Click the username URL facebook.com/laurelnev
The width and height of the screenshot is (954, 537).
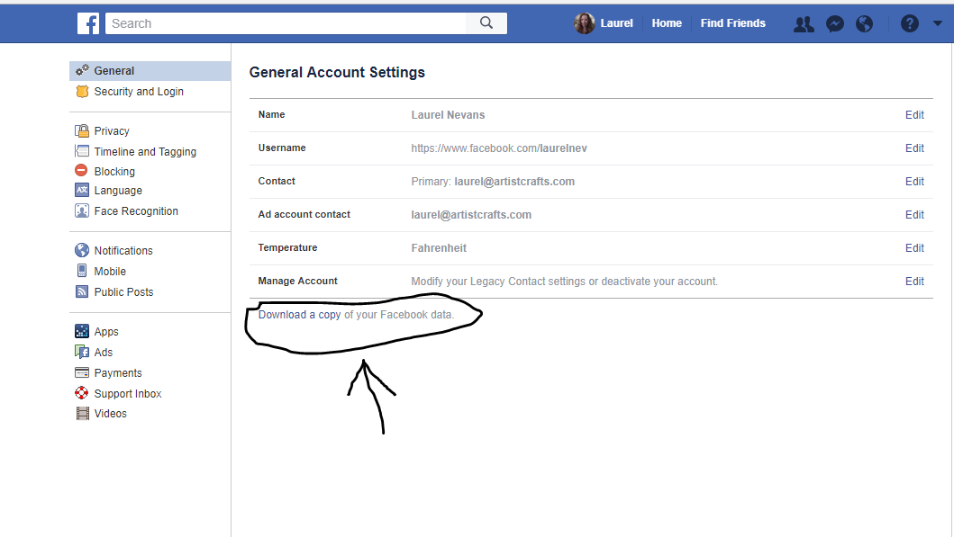click(499, 148)
